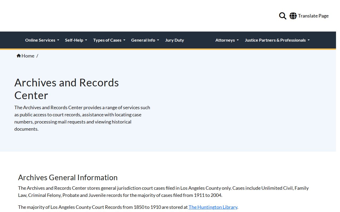Open the Attorneys dropdown menu
340x212 pixels.
pos(227,40)
